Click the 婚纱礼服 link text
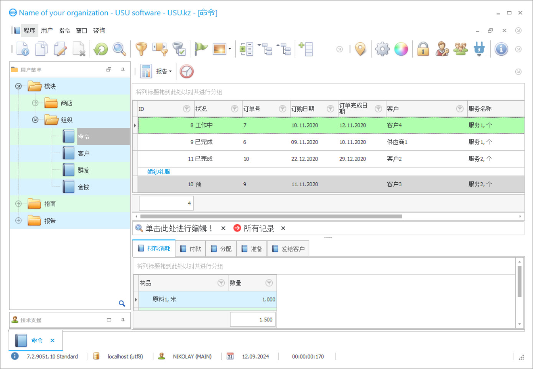Viewport: 533px width, 369px height. 159,172
